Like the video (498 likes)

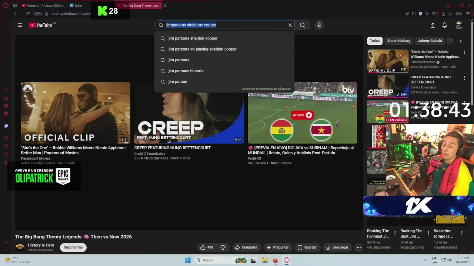pyautogui.click(x=207, y=247)
